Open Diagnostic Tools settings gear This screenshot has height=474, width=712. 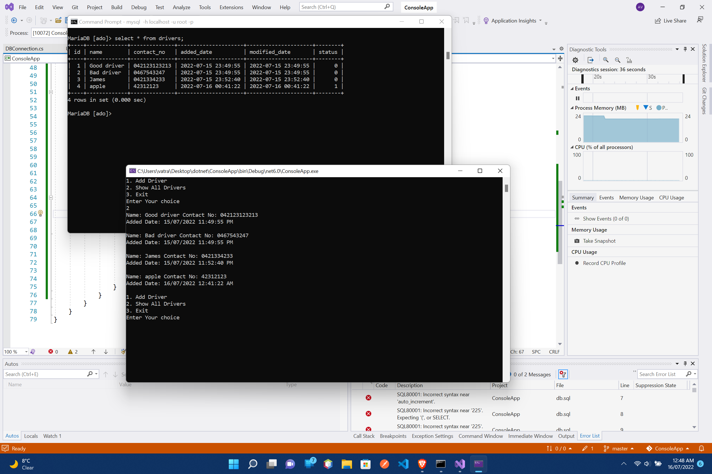575,60
